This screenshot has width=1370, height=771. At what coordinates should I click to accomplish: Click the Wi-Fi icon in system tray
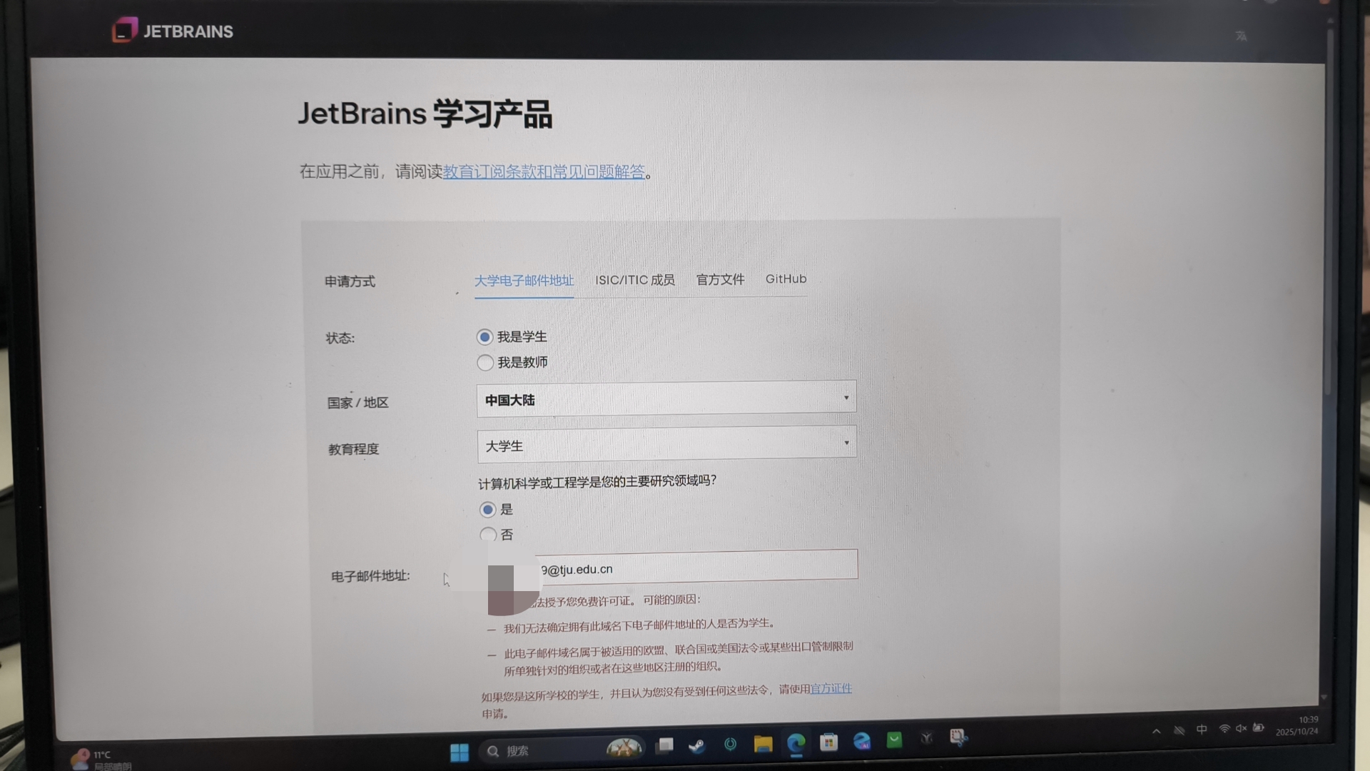point(1224,729)
